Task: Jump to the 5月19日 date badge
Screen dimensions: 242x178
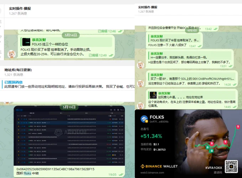Action: point(69,107)
